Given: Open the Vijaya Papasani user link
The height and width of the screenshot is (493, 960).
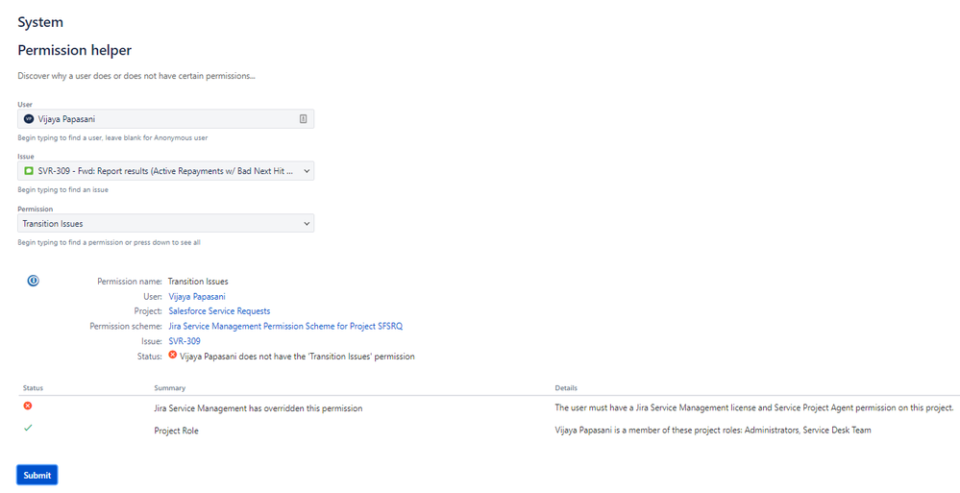Looking at the screenshot, I should 197,296.
